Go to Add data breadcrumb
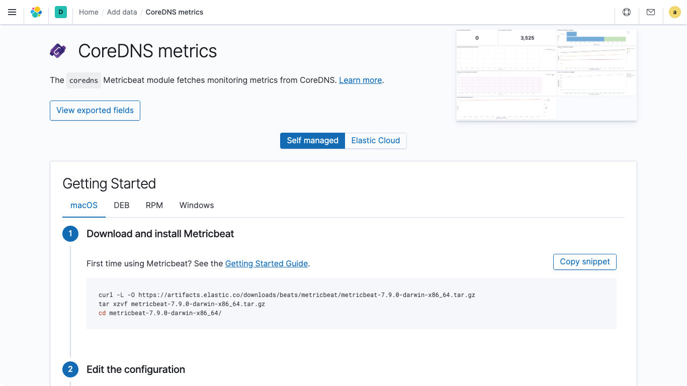The width and height of the screenshot is (687, 386). pyautogui.click(x=122, y=12)
